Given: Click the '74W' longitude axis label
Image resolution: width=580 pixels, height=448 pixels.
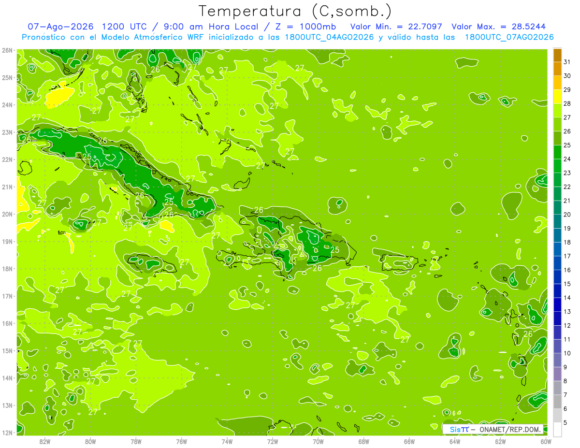Looking at the screenshot, I should tap(227, 441).
